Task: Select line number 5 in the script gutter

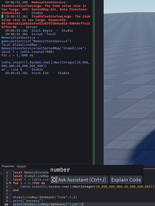Action: (7, 187)
